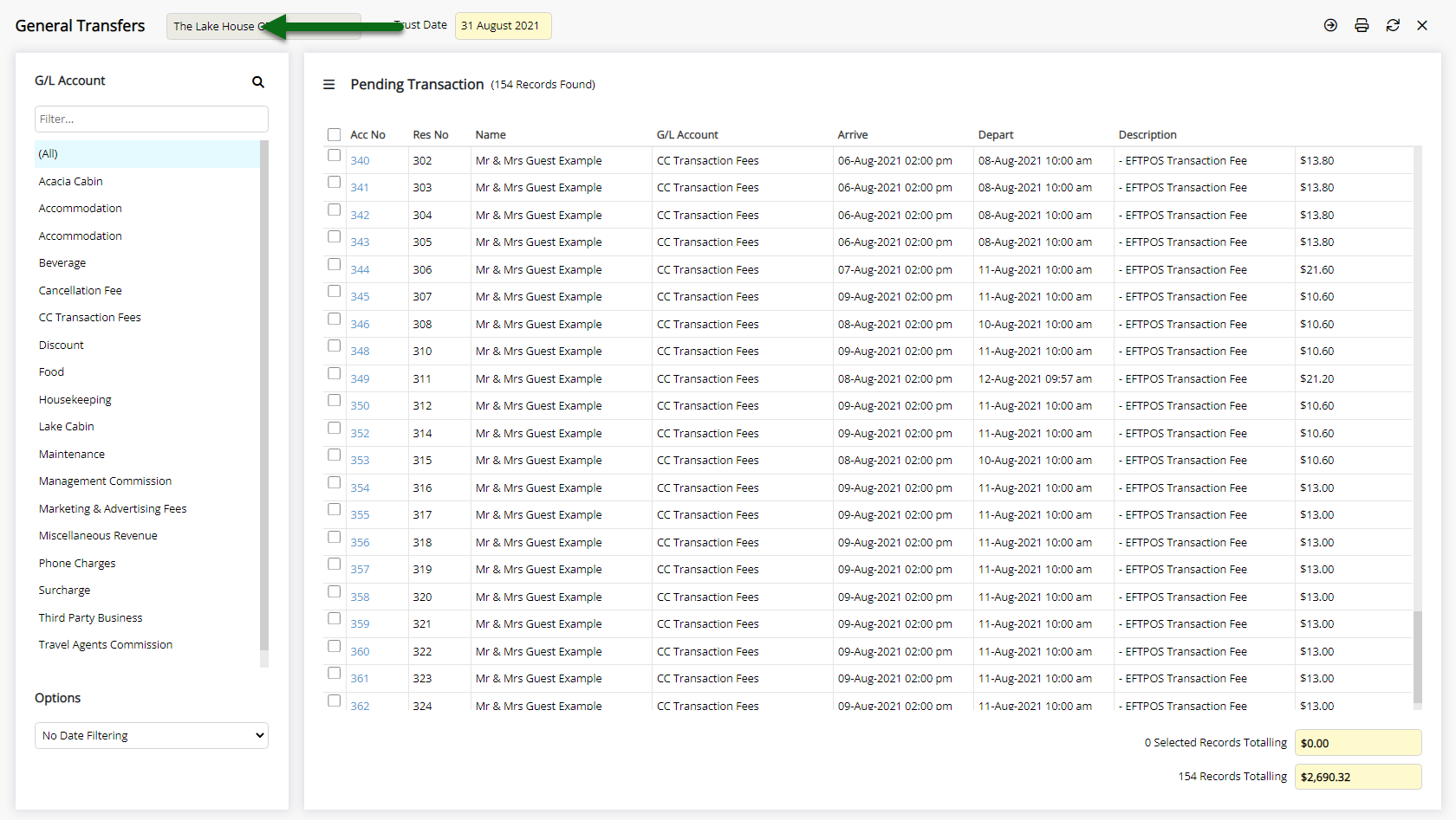The image size is (1456, 820).
Task: Toggle the select-all checkbox in table header
Action: (x=334, y=134)
